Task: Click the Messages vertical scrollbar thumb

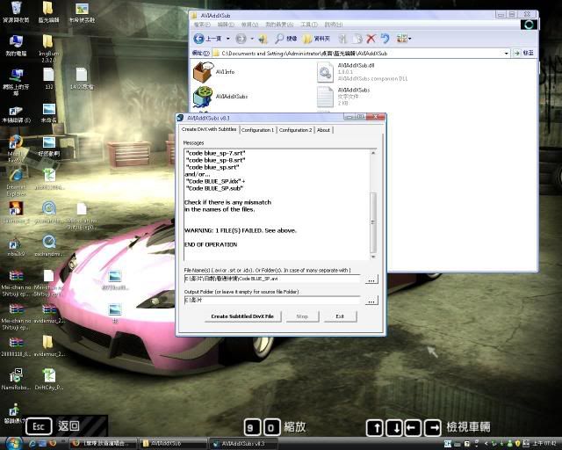Action: coord(373,222)
